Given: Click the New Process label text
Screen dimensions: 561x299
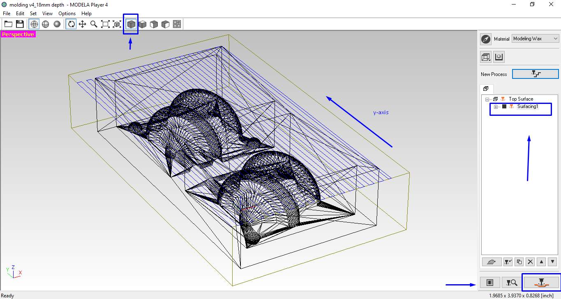Looking at the screenshot, I should (494, 74).
